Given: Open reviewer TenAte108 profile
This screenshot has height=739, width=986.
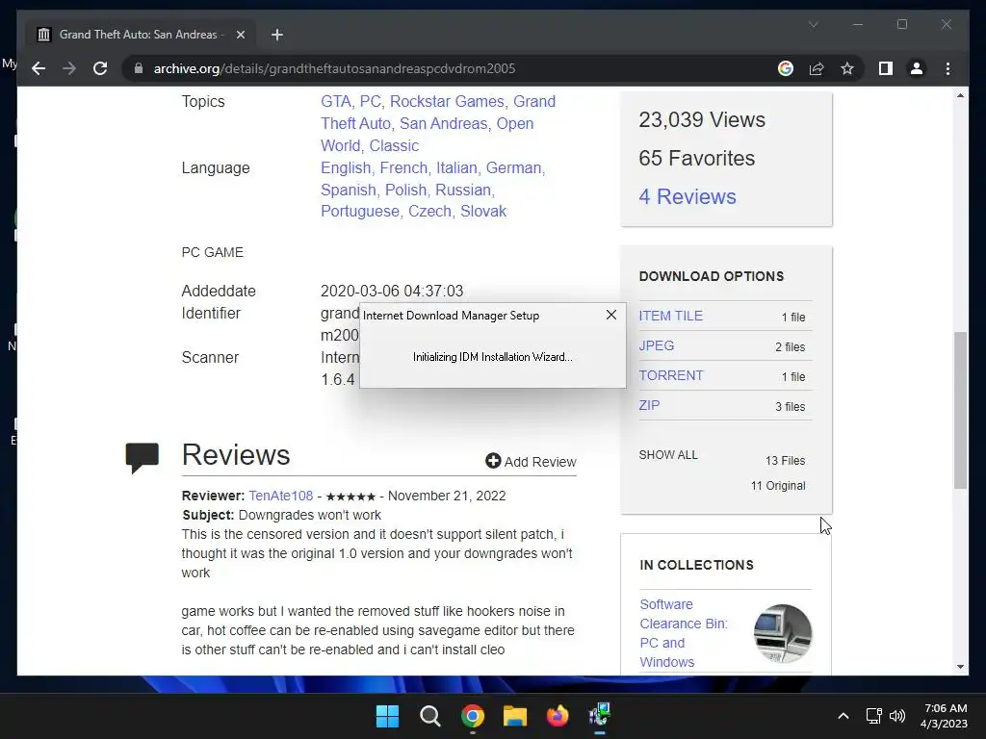Looking at the screenshot, I should (280, 496).
